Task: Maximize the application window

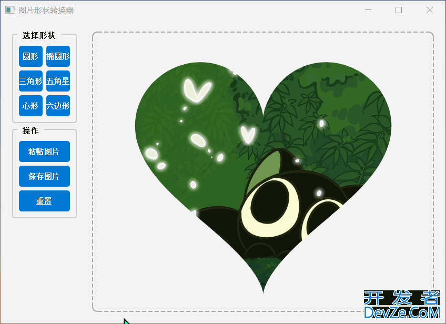Action: 399,10
